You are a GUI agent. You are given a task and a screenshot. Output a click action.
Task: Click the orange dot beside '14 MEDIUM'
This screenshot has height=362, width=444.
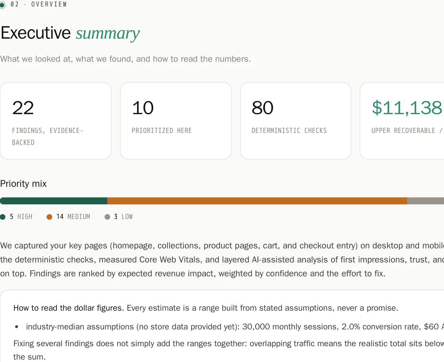[49, 217]
